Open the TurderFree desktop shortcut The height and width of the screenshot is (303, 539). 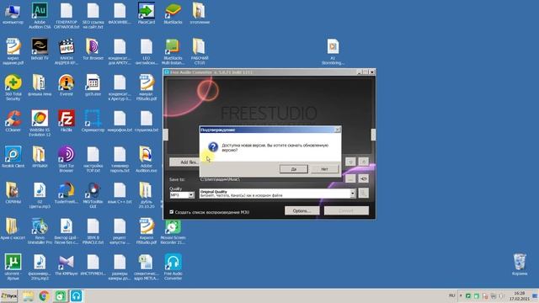tap(66, 193)
